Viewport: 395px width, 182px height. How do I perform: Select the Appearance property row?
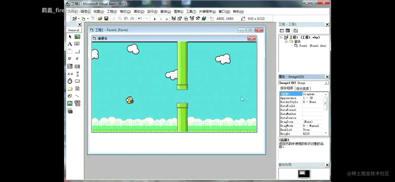302,98
